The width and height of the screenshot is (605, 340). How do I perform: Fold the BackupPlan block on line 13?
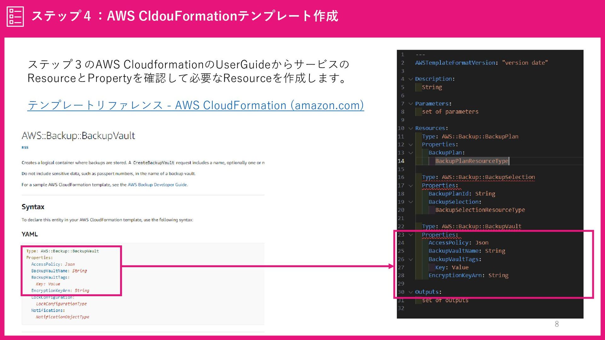click(411, 153)
